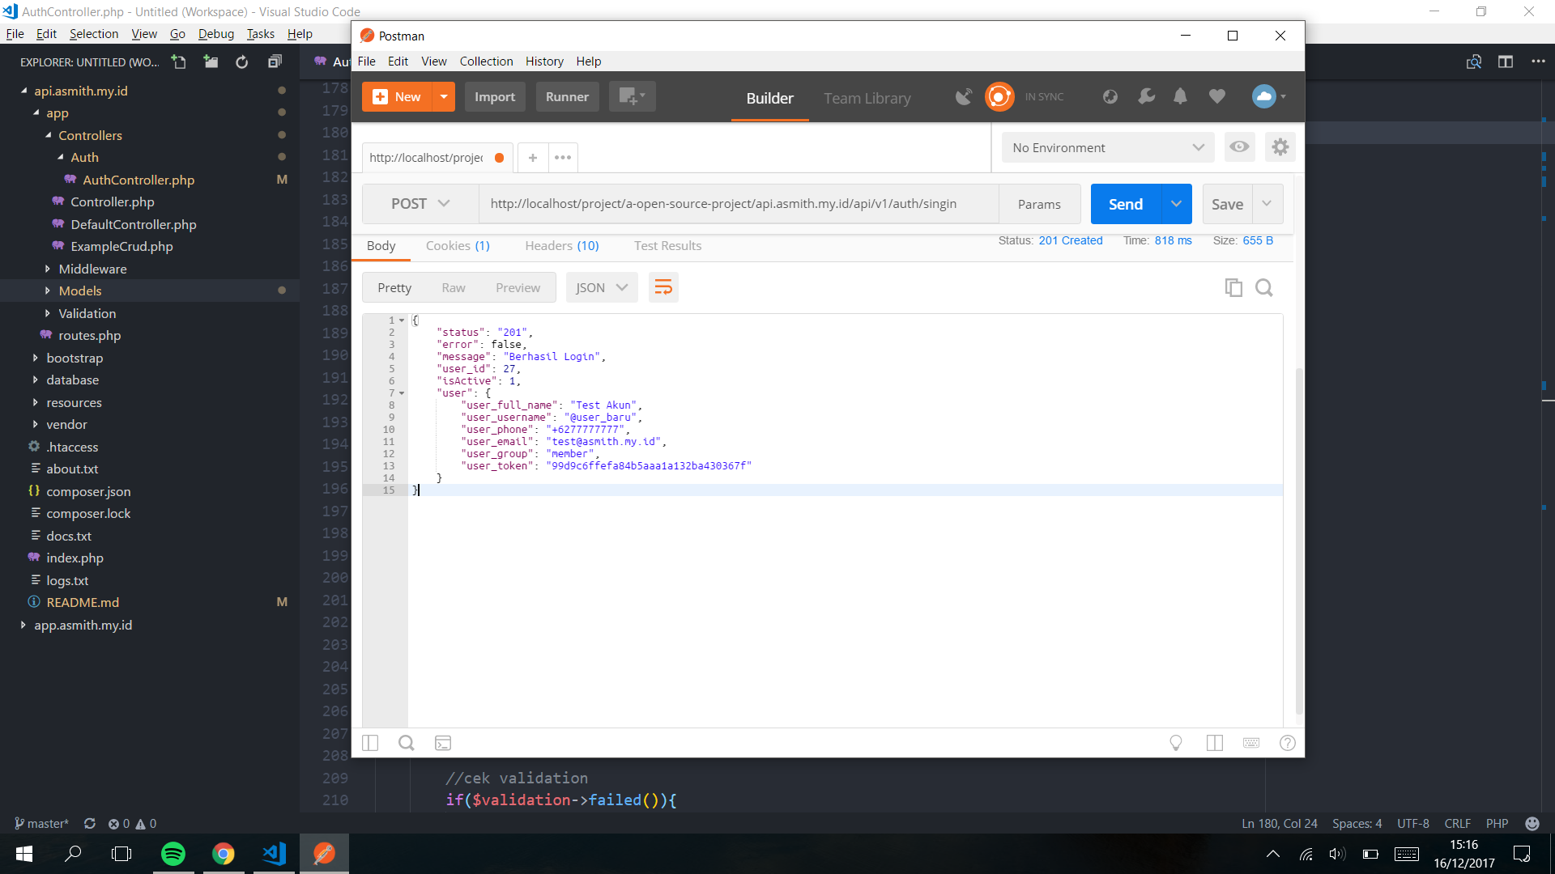The width and height of the screenshot is (1555, 874).
Task: Click the Postman sync status icon
Action: pos(999,97)
